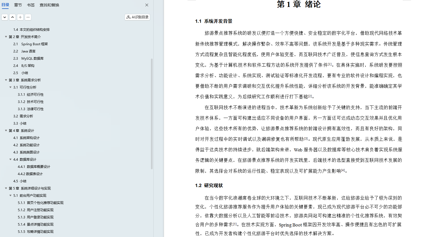Switch to the 书签 tab
This screenshot has height=237, width=424.
[x=31, y=5]
